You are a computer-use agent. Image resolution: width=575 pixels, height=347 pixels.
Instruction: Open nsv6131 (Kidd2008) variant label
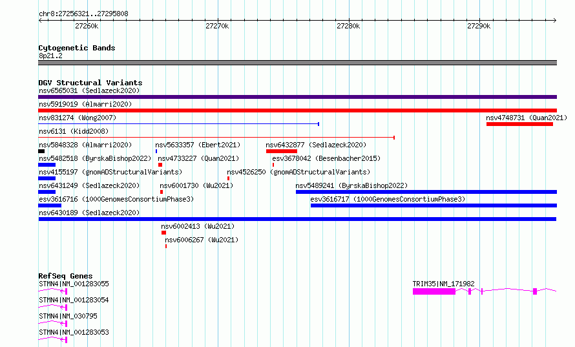pyautogui.click(x=74, y=131)
